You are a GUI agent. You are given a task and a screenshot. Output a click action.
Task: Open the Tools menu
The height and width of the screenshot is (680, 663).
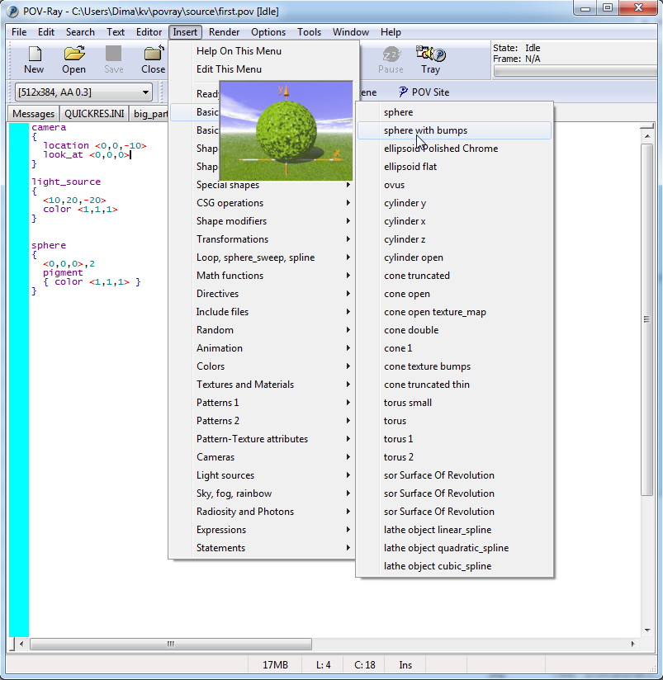coord(309,32)
